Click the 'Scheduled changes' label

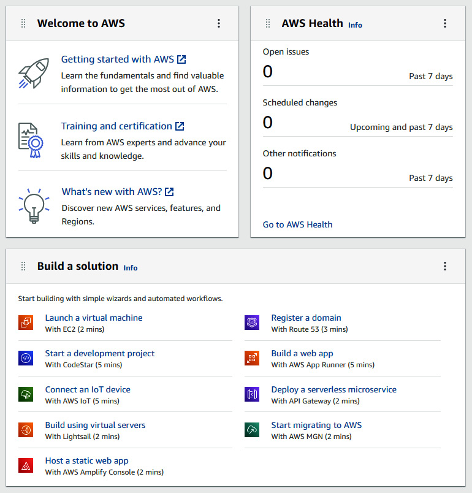click(x=300, y=102)
